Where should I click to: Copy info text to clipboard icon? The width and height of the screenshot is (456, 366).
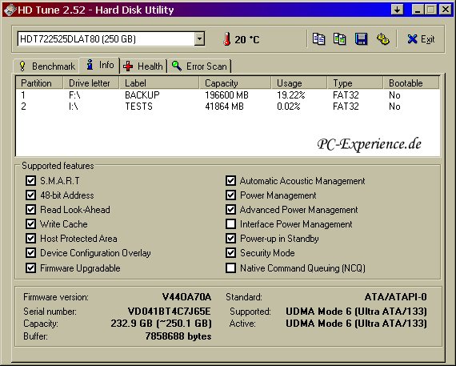tap(318, 39)
